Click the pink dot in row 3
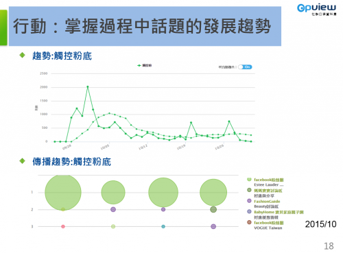Screen dimensions: 343x253 (63, 226)
